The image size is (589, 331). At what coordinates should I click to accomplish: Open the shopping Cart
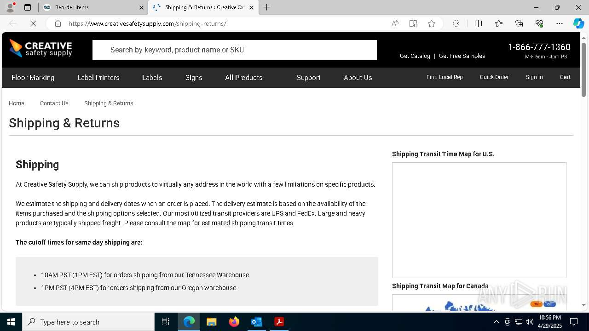[x=565, y=77]
